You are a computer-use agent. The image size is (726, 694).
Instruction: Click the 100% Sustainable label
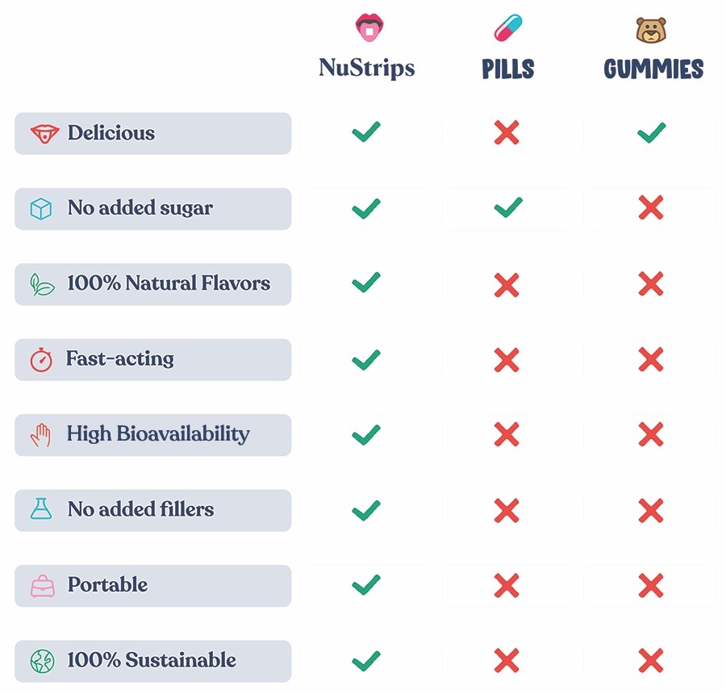pyautogui.click(x=152, y=660)
